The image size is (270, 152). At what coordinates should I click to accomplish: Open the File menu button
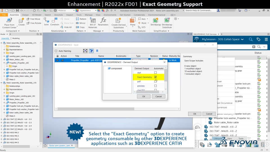click(x=4, y=15)
